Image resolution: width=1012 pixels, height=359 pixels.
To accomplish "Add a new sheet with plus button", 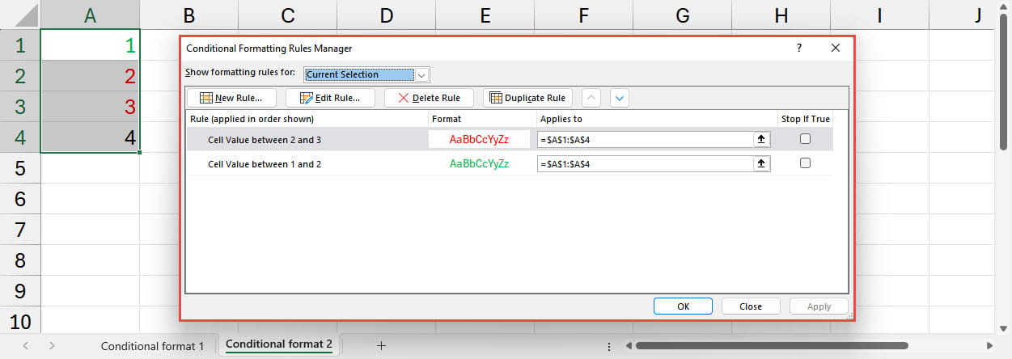I will coord(381,345).
